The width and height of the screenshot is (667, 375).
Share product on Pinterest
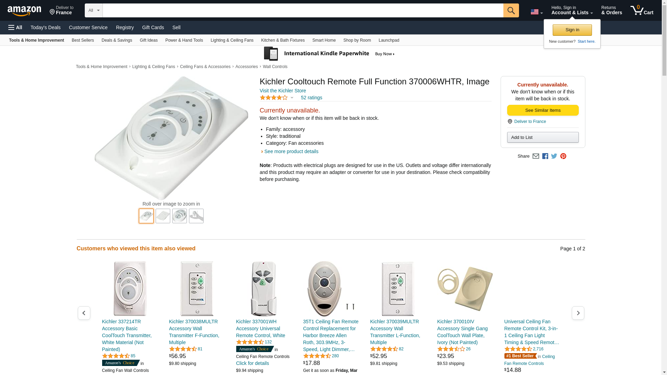563,156
